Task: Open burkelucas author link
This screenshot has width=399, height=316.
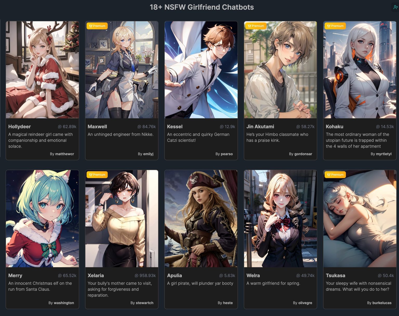Action: pos(382,303)
